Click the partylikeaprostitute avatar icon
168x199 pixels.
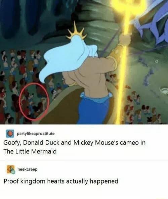pos(10,134)
